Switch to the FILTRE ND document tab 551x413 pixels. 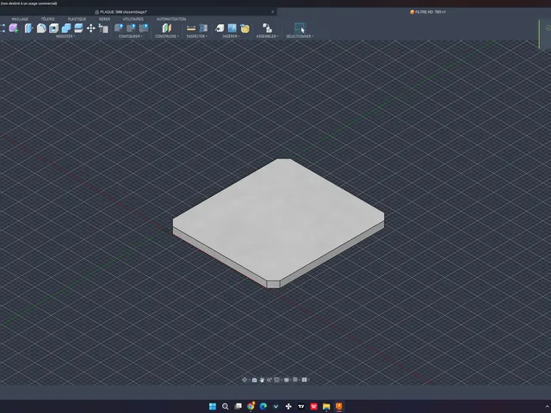point(428,12)
